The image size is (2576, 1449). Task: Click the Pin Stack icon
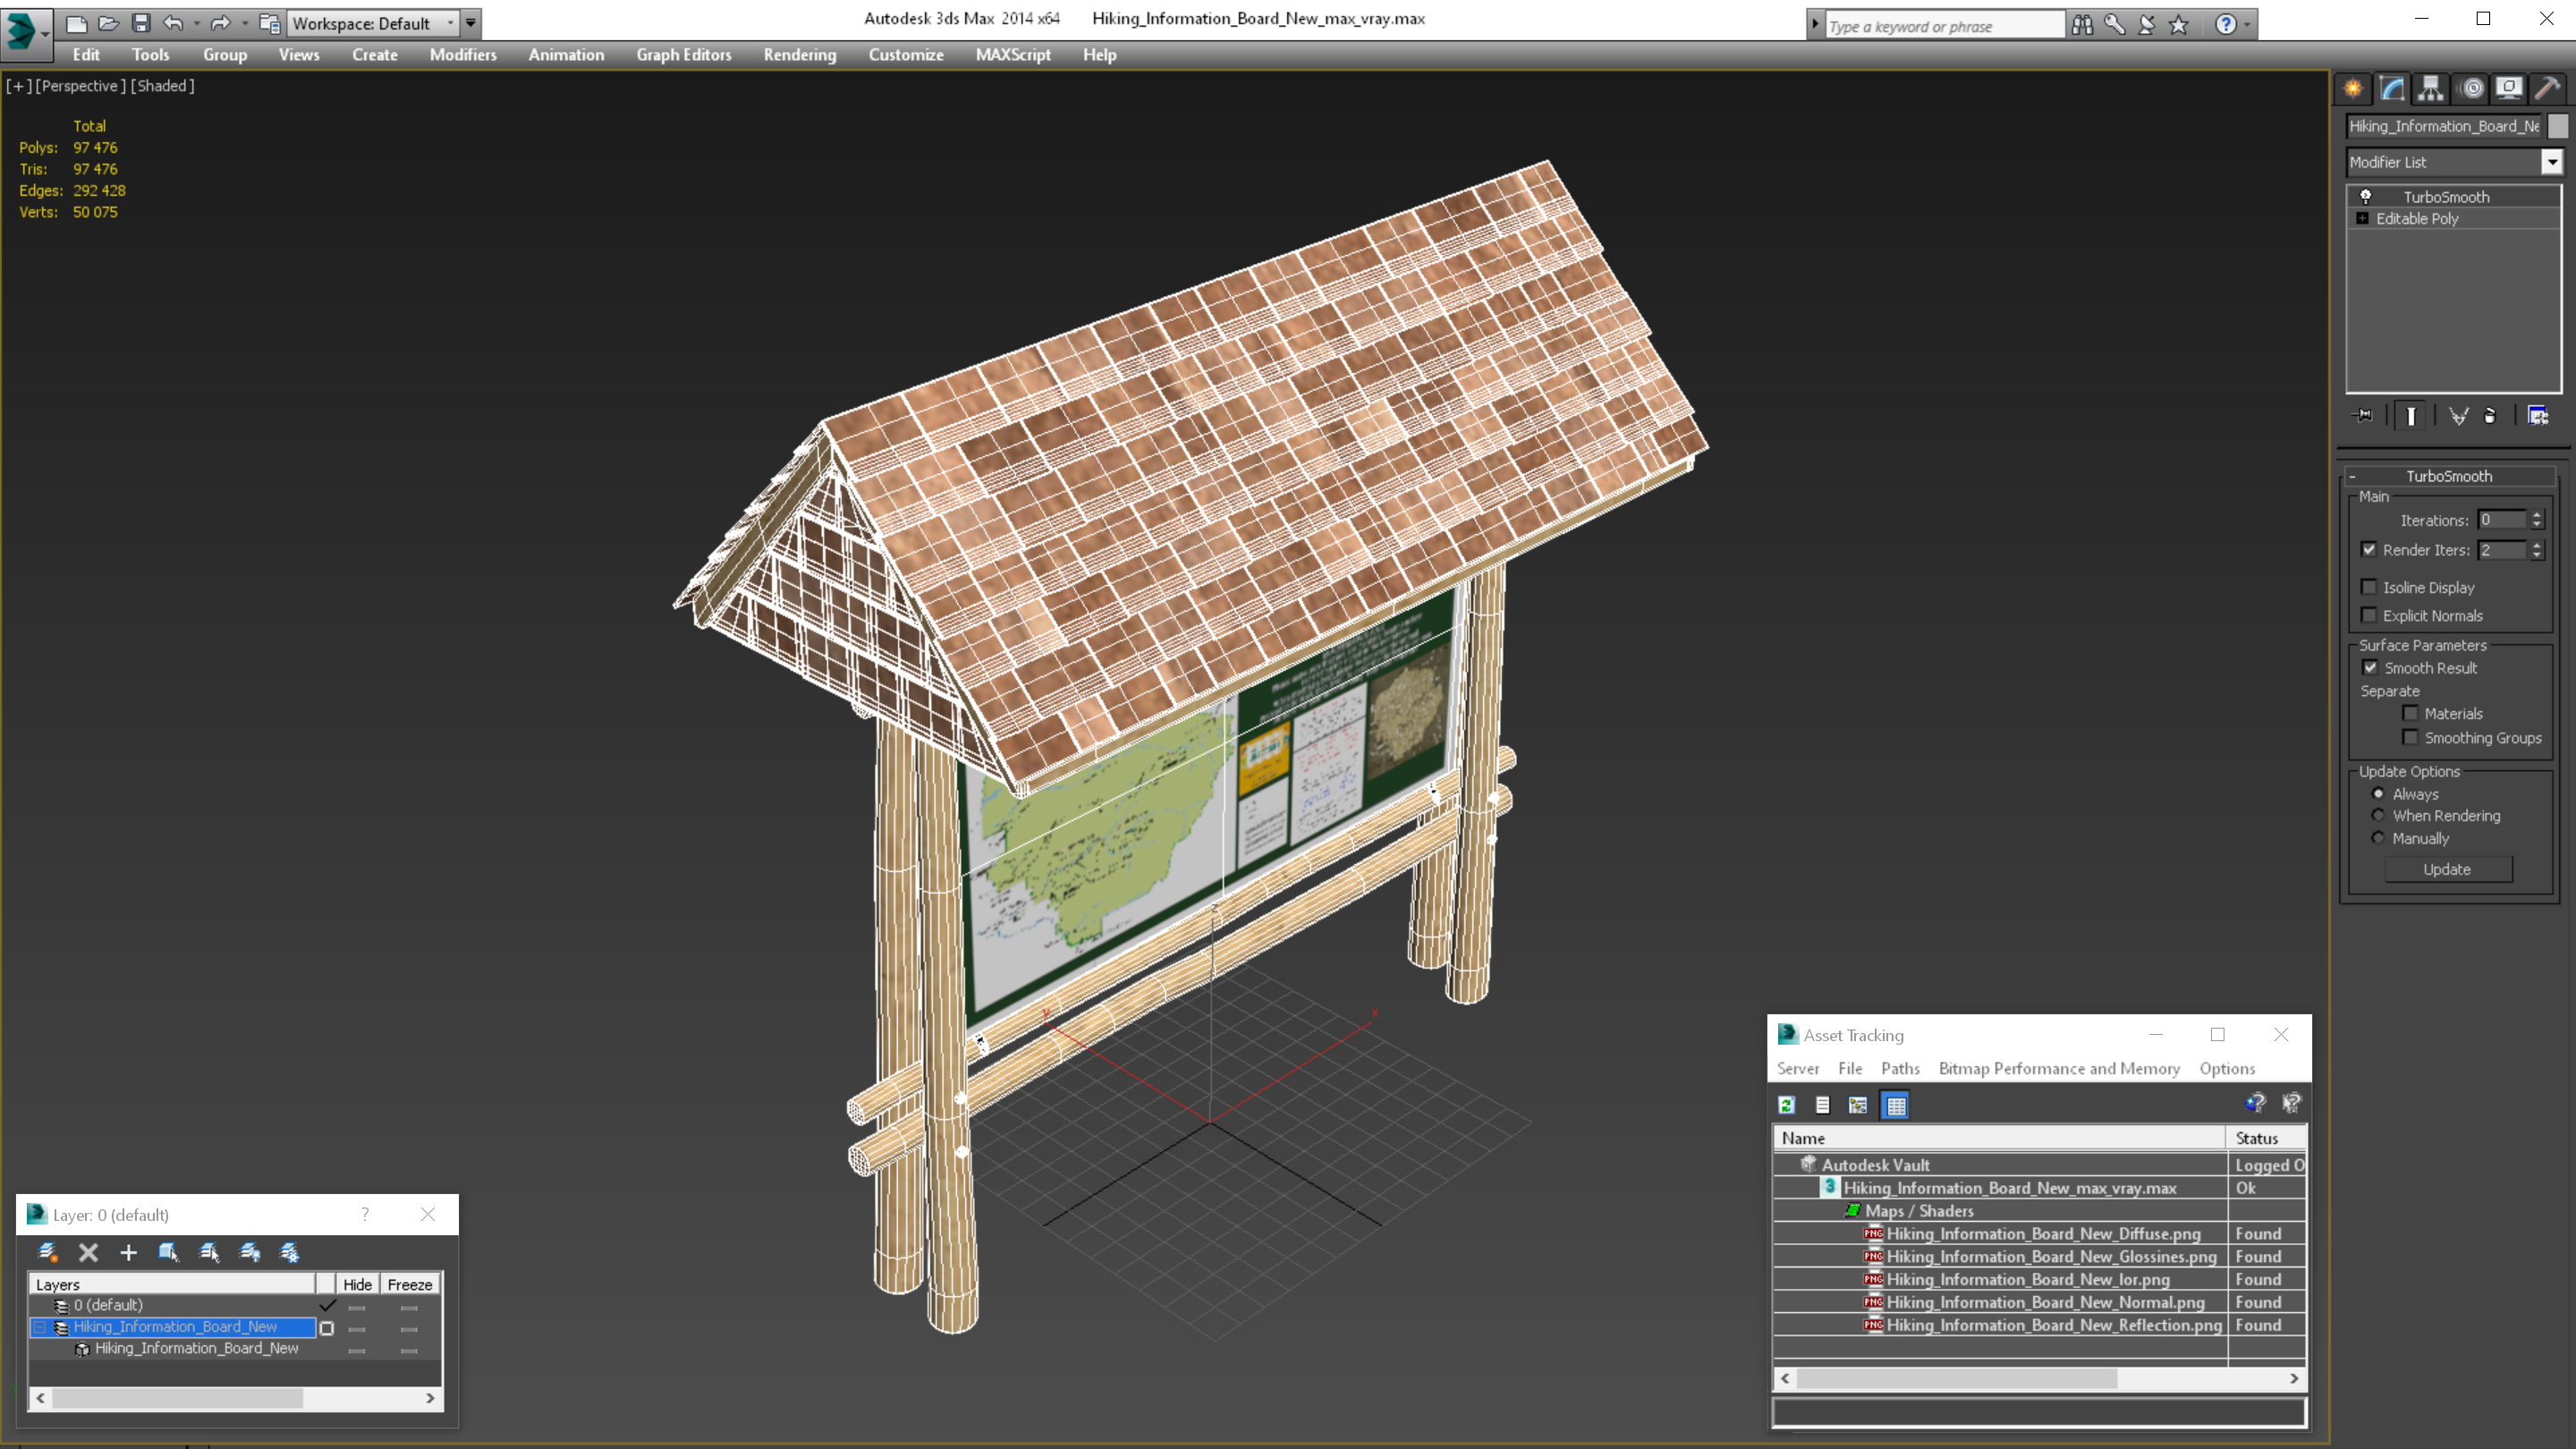point(2363,415)
